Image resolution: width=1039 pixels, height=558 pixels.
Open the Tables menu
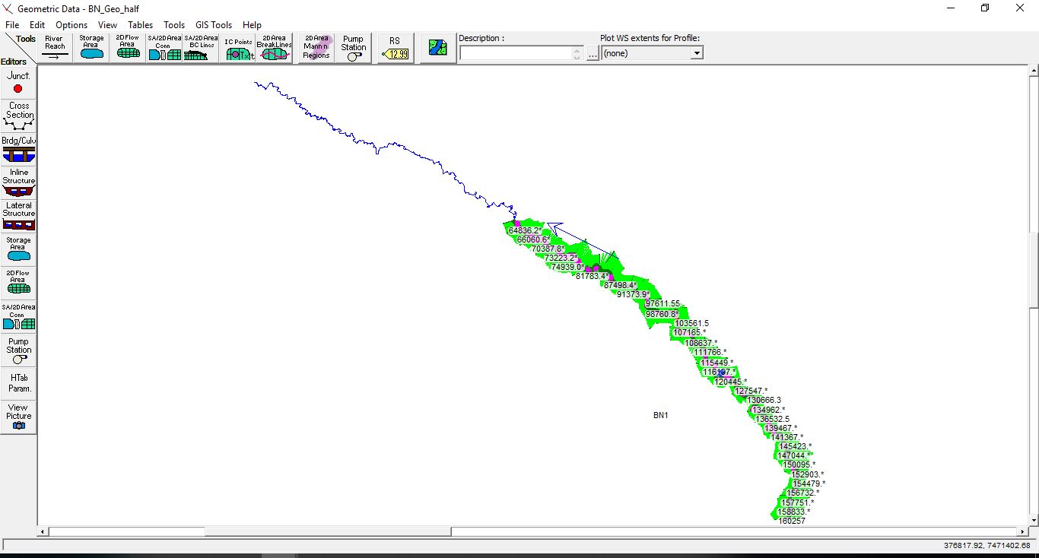pyautogui.click(x=140, y=25)
